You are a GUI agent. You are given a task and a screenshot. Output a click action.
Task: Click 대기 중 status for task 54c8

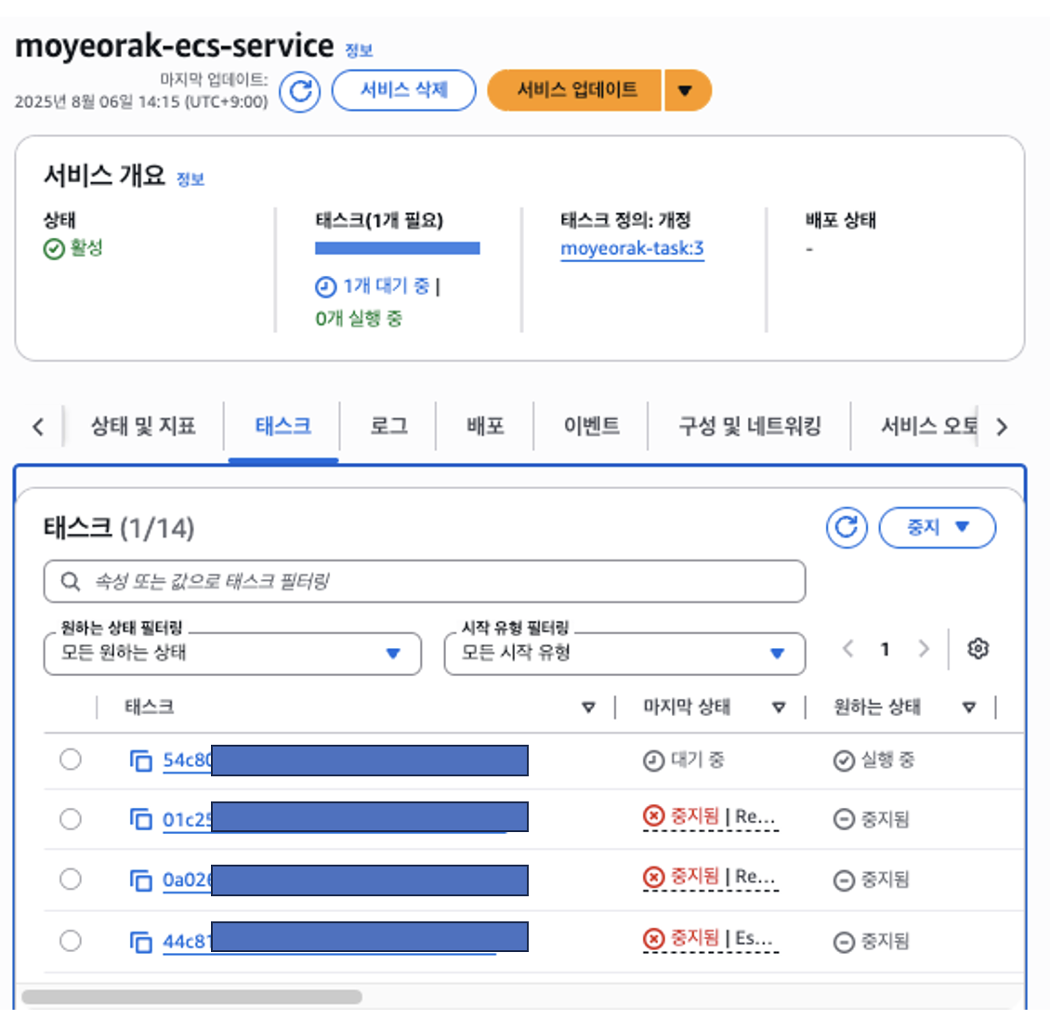tap(684, 761)
